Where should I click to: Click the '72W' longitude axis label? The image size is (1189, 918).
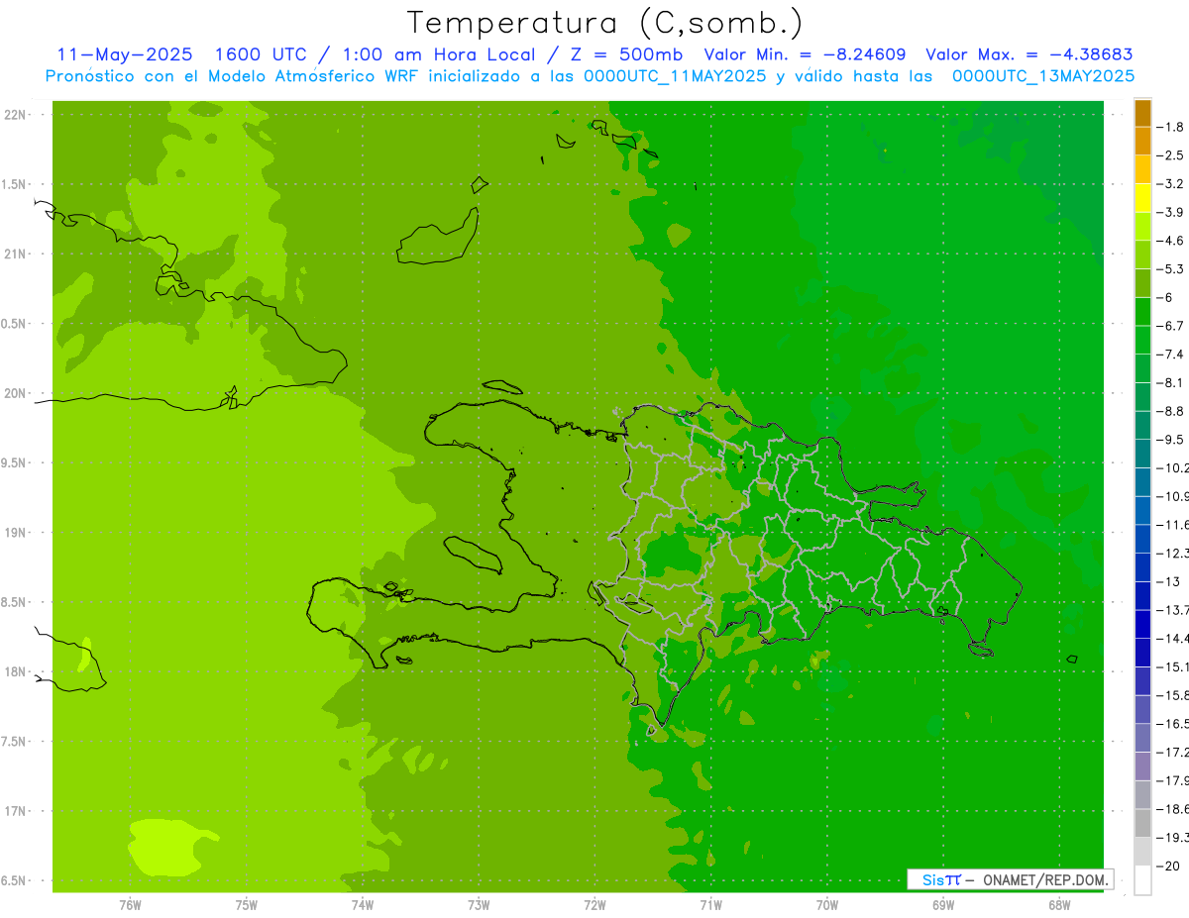click(x=594, y=905)
